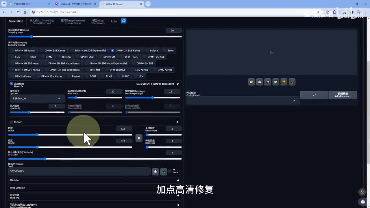Disable the Hires. fix checkbox
Image resolution: width=370 pixels, height=208 pixels.
tap(12, 84)
